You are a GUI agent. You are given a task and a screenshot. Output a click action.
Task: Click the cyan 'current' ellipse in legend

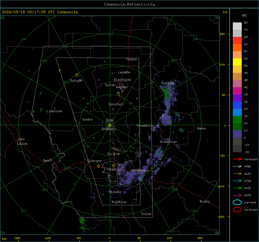(237, 202)
